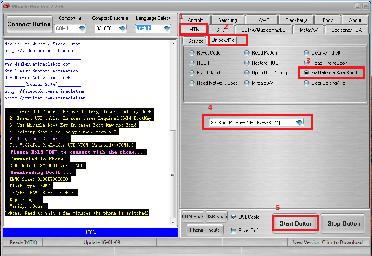
Task: Click the facebook.com/amiracleteam log line
Action: 45,91
